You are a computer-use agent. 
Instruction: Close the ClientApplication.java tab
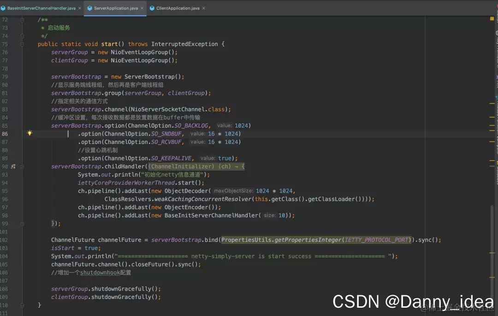click(x=204, y=8)
